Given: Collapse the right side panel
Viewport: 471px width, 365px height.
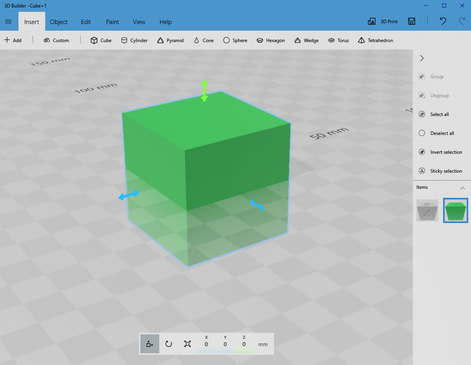Looking at the screenshot, I should pyautogui.click(x=421, y=58).
